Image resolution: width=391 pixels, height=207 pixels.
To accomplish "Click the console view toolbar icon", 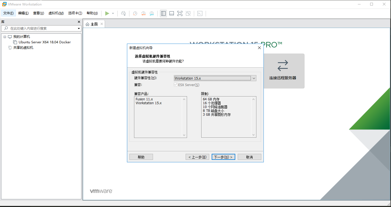I will coord(200,13).
